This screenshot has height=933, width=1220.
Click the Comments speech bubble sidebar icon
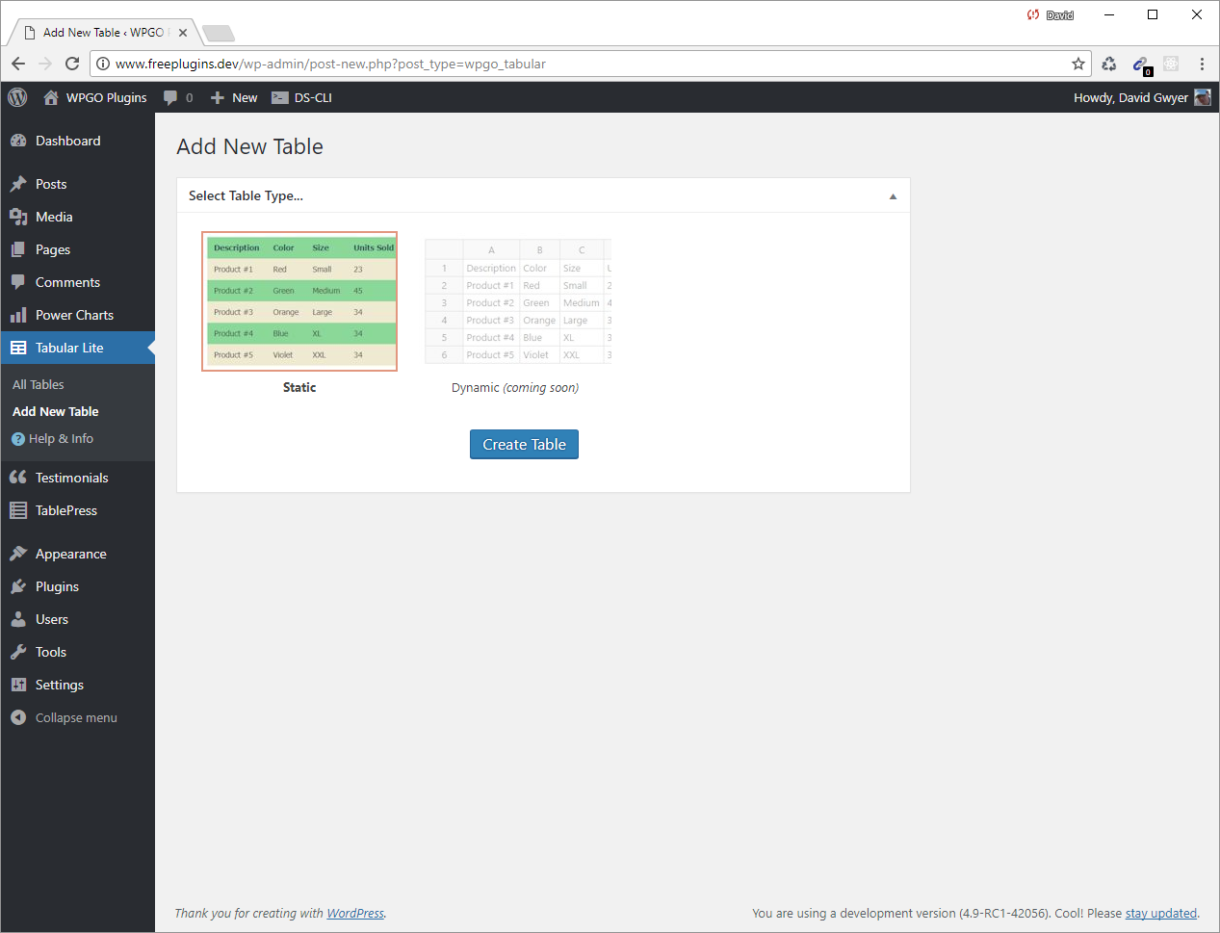pyautogui.click(x=18, y=282)
